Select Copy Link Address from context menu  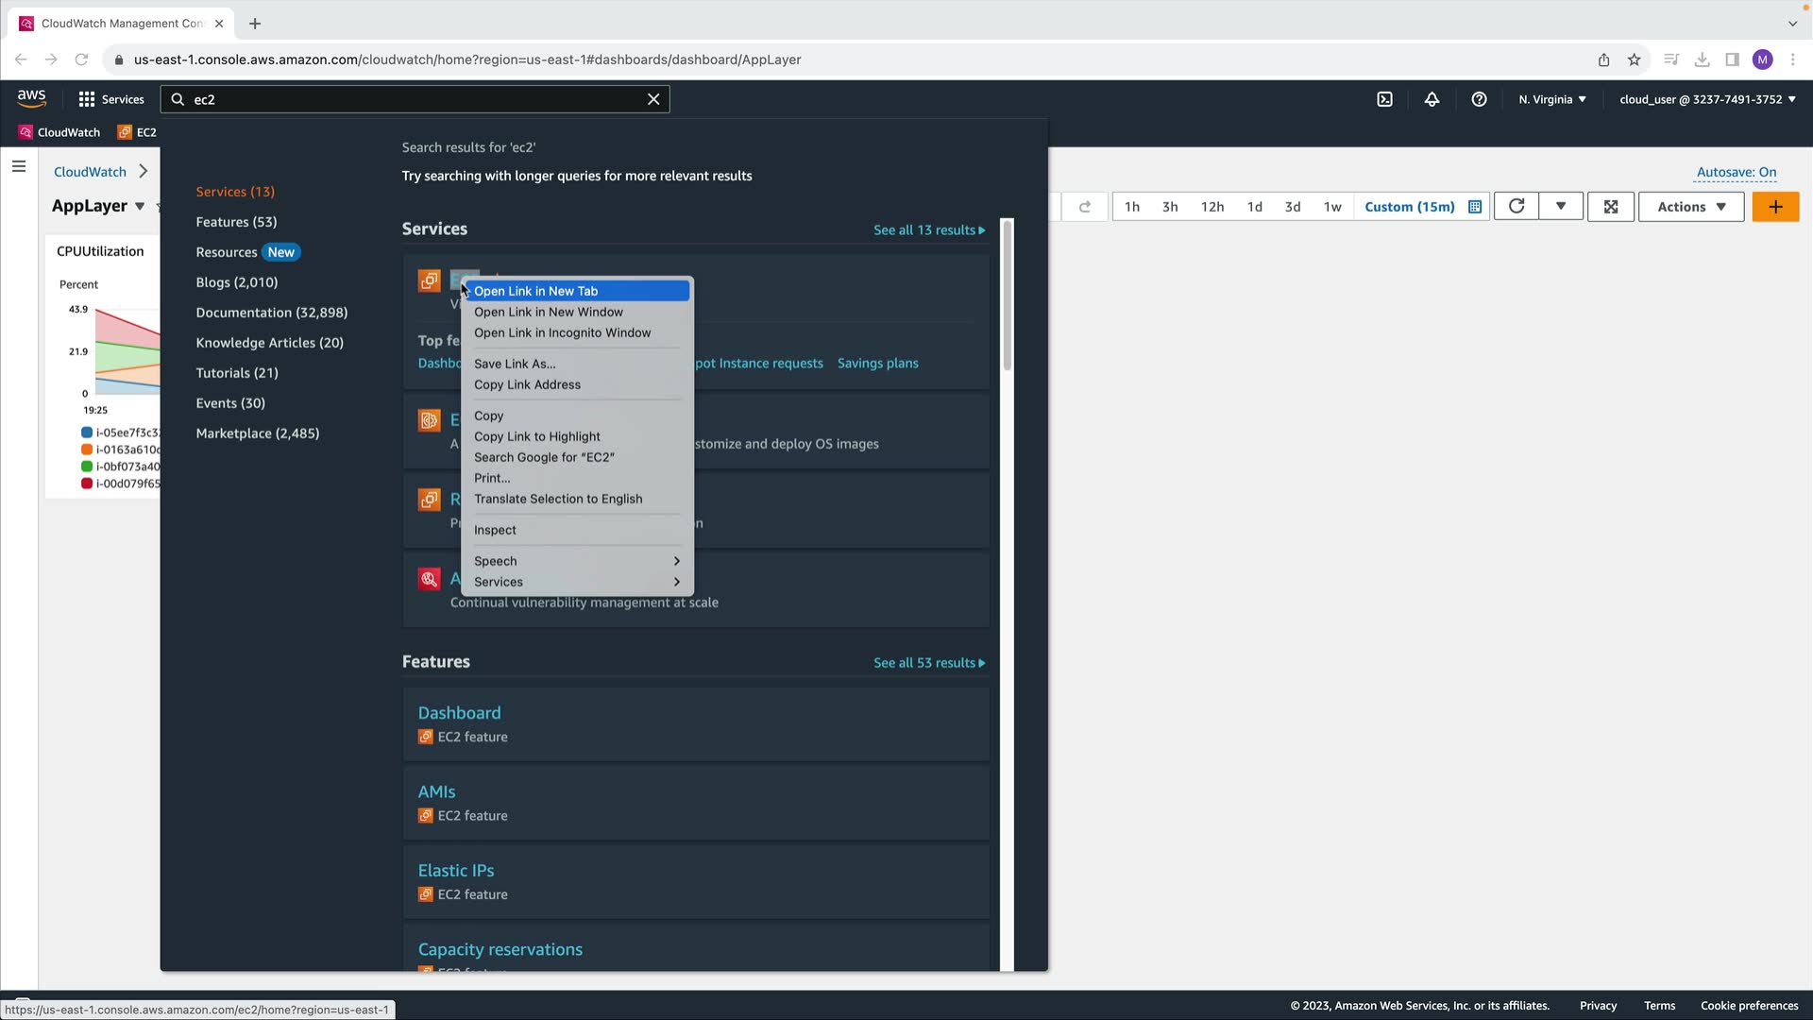click(527, 384)
